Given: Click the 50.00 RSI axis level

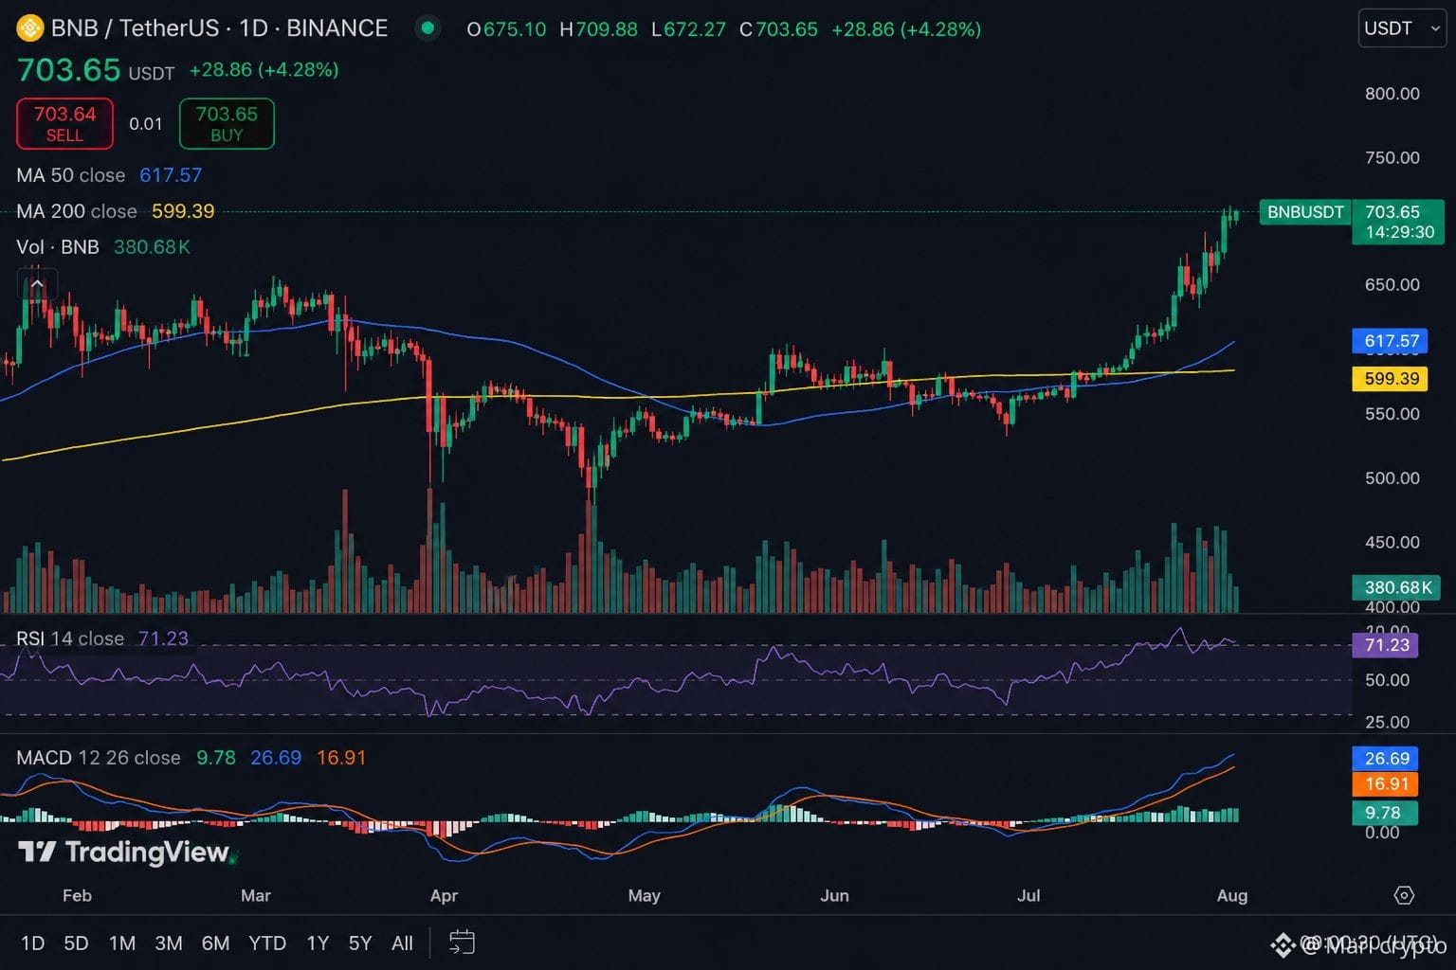Looking at the screenshot, I should pos(1387,680).
